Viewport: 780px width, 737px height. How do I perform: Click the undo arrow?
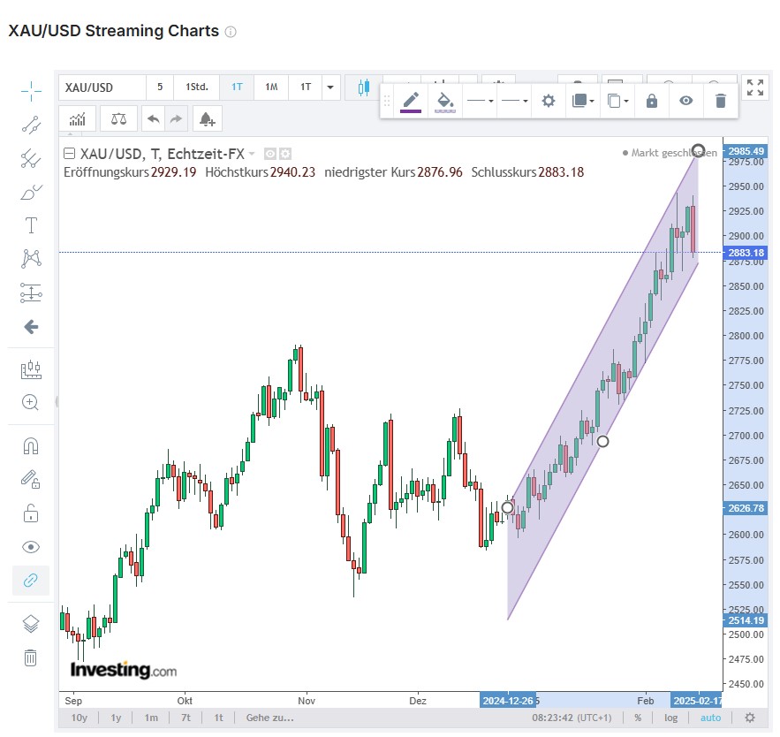(153, 119)
